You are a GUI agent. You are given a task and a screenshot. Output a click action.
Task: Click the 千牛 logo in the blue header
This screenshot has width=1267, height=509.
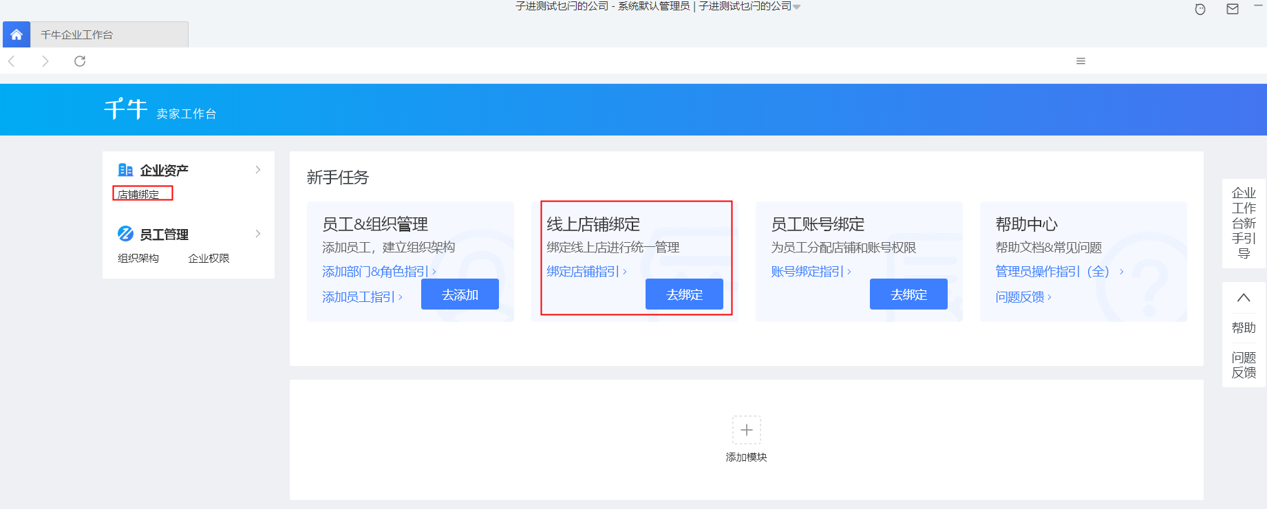pyautogui.click(x=126, y=109)
